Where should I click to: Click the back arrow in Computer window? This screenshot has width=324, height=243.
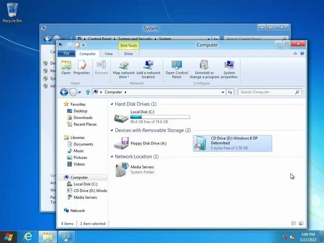tap(64, 92)
